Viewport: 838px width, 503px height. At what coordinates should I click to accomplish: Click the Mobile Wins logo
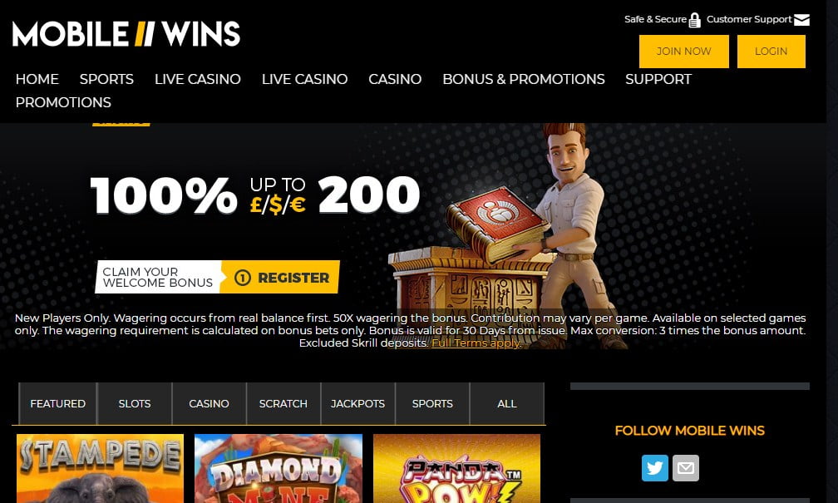point(126,34)
